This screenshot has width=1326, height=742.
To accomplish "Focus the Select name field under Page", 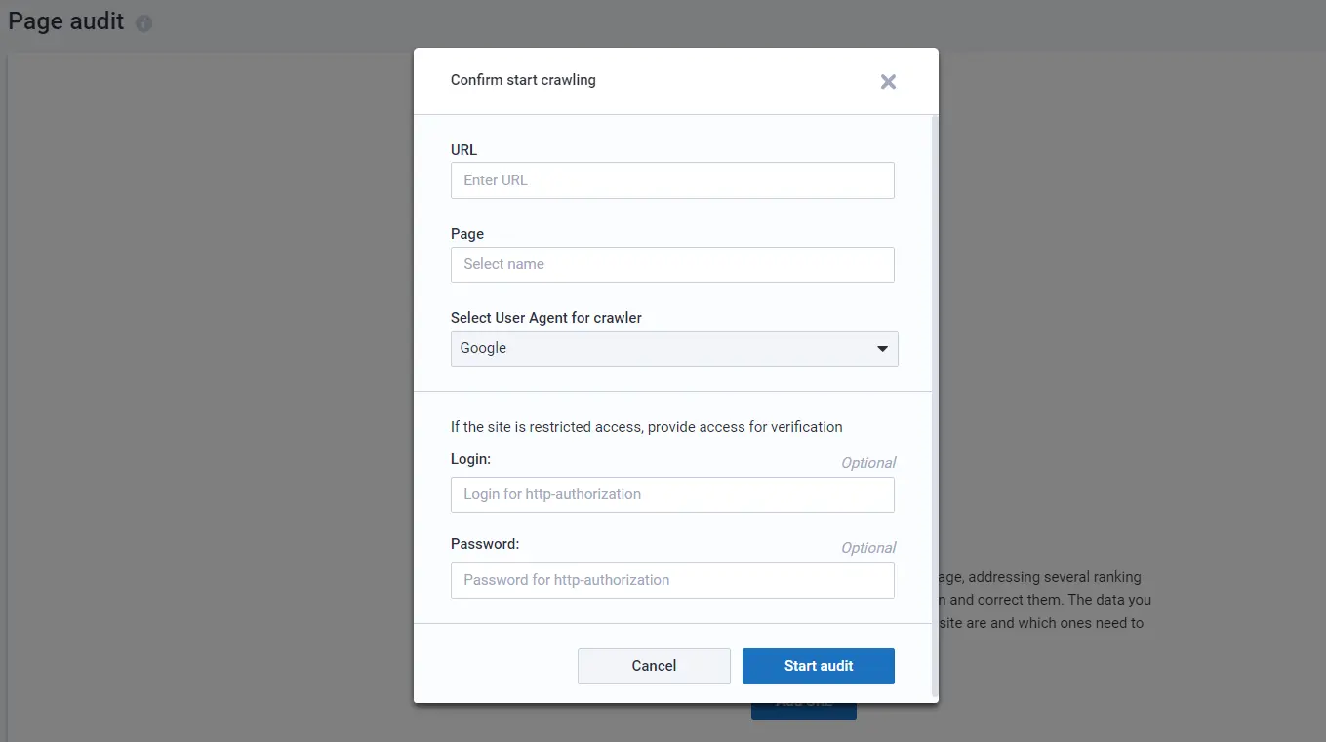I will (672, 264).
